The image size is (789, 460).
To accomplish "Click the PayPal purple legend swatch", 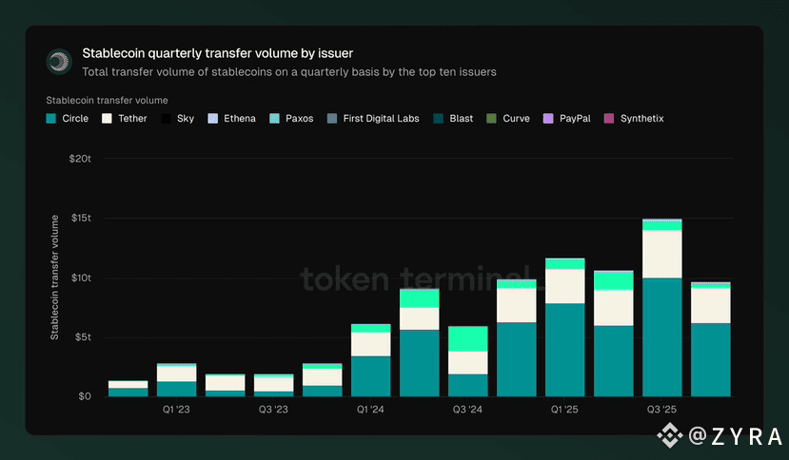I will point(548,119).
